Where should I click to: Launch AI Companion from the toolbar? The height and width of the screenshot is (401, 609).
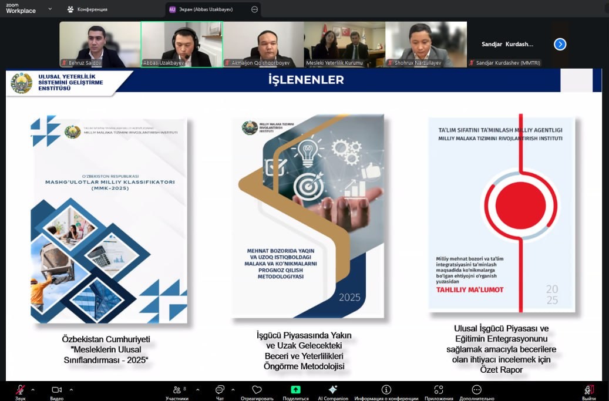click(x=333, y=390)
